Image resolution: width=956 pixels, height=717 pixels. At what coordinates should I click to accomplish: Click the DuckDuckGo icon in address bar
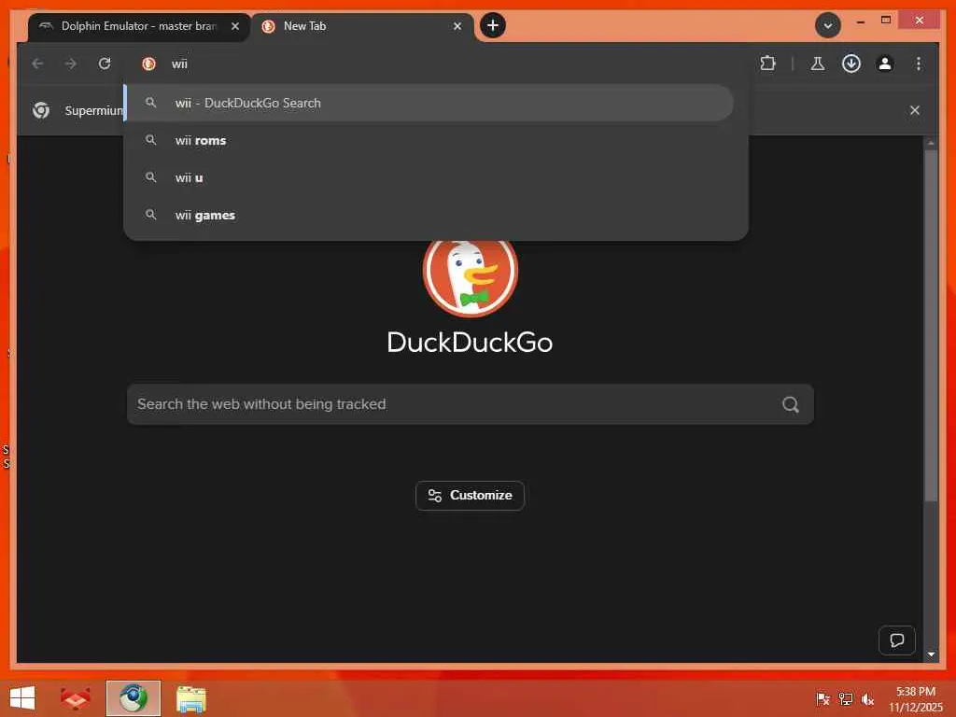[x=148, y=63]
